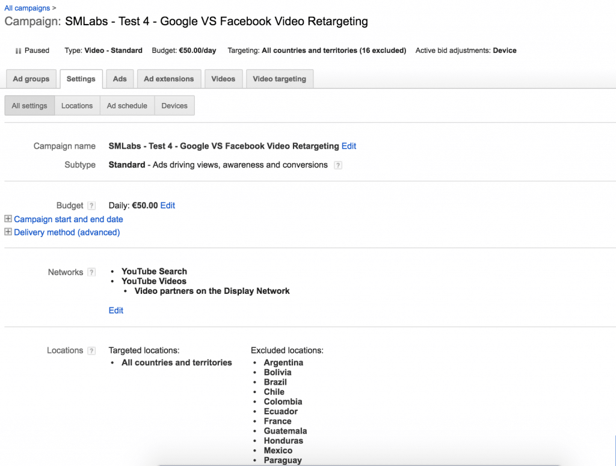616x466 pixels.
Task: Click Mexico in excluded locations
Action: pyautogui.click(x=278, y=451)
